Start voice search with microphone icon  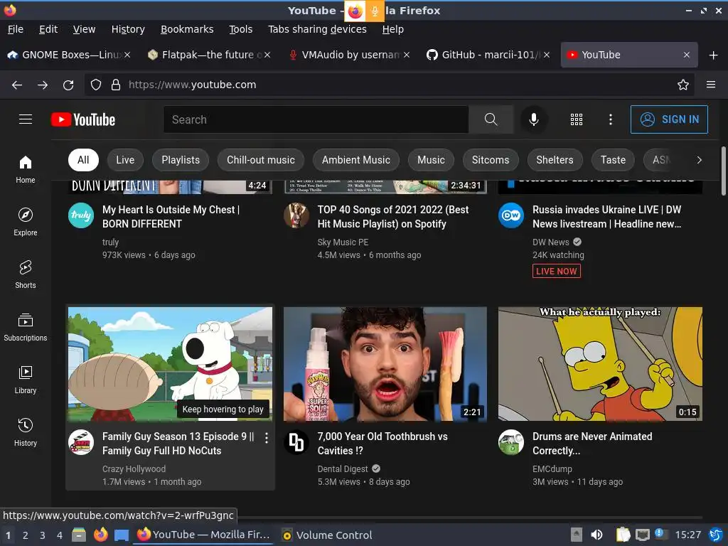(x=534, y=119)
